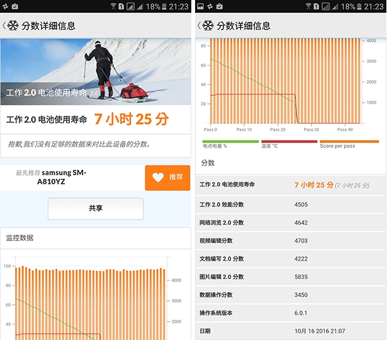Select 视频编辑分数 row
This screenshot has width=387, height=340.
click(x=291, y=241)
